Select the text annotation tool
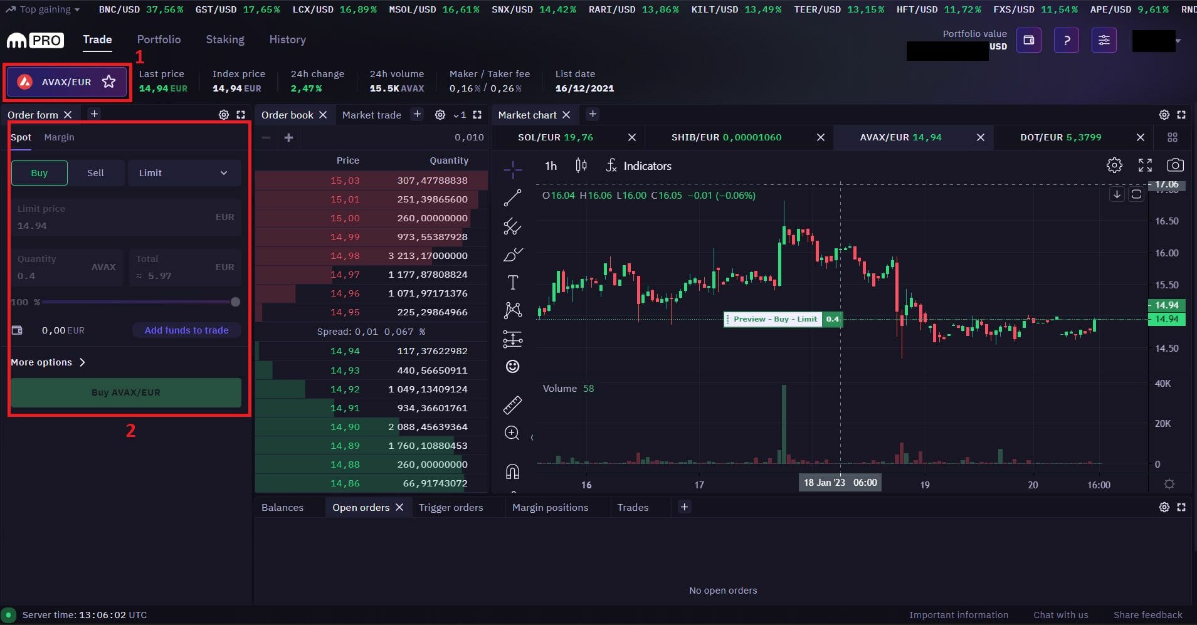The image size is (1197, 625). pyautogui.click(x=512, y=282)
